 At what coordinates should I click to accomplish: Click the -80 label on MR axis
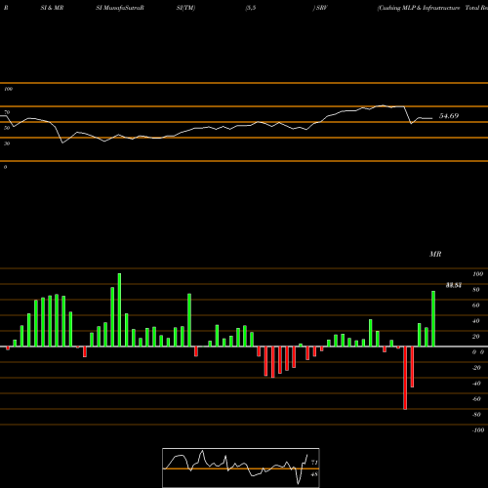[476, 415]
